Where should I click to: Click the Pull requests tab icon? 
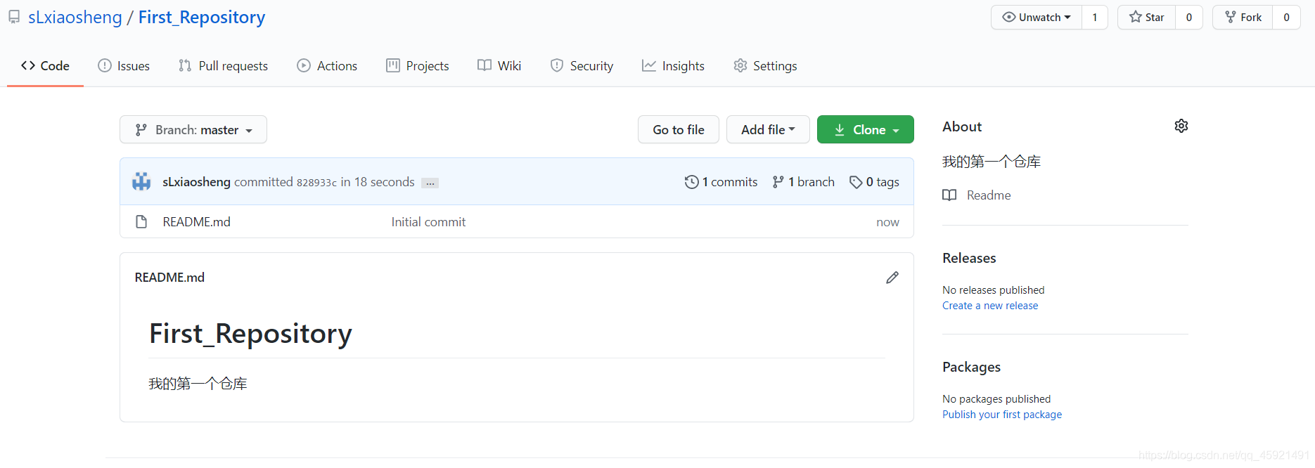(185, 65)
